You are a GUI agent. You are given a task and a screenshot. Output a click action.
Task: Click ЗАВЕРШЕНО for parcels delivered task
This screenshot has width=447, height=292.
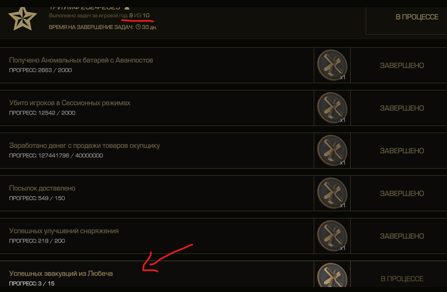coord(402,194)
